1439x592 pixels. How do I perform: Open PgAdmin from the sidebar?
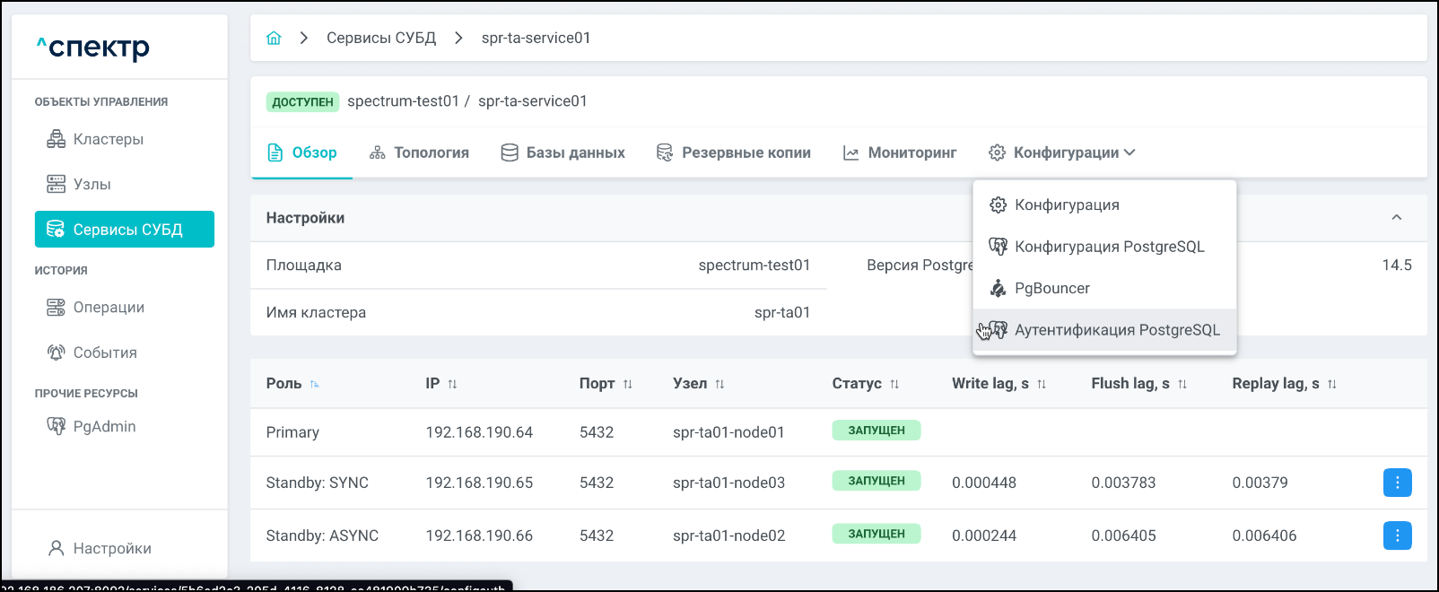tap(104, 426)
